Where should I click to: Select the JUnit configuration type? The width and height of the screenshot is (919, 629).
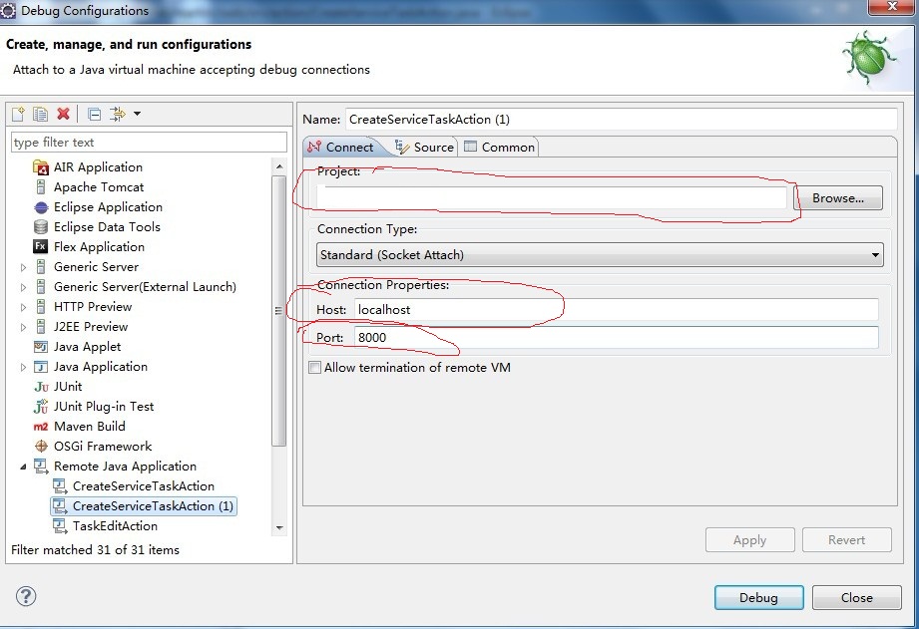click(x=75, y=386)
